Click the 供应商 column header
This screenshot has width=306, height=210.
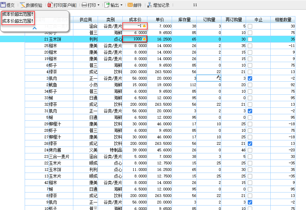[x=86, y=20]
